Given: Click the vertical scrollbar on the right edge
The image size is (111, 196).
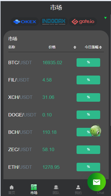Looking at the screenshot, I should point(110,70).
